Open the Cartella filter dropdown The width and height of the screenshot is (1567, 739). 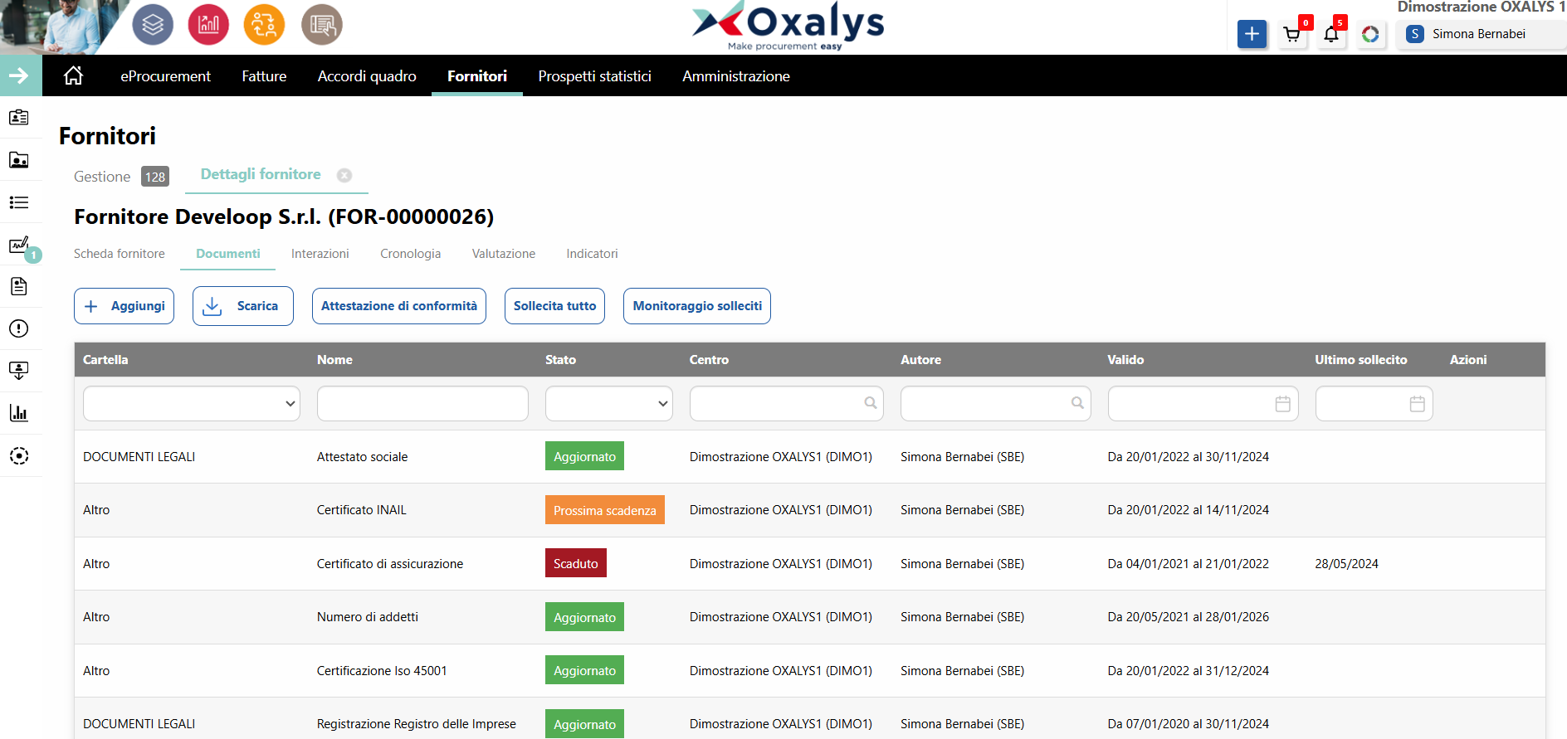[192, 404]
